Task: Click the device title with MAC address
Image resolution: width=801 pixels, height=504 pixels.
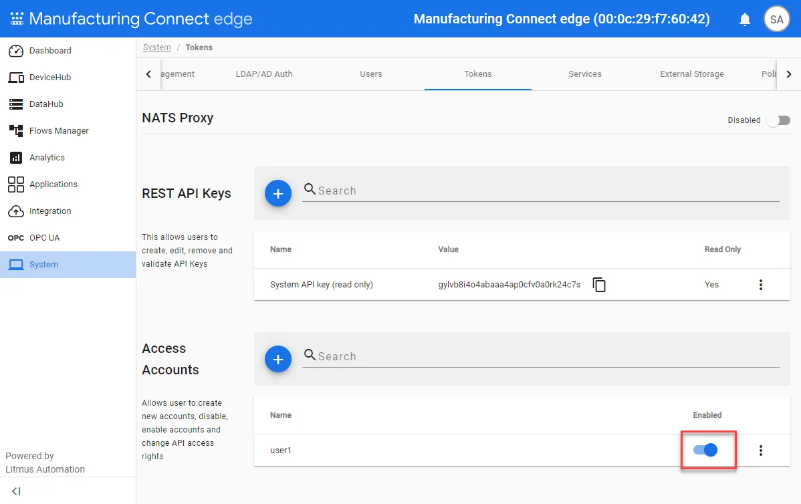Action: (562, 19)
